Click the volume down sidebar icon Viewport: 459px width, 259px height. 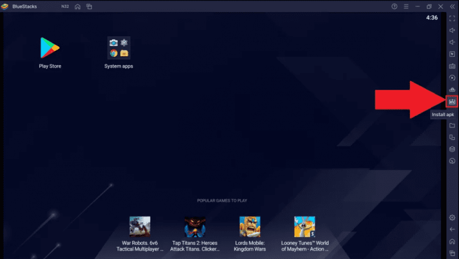[x=452, y=42]
